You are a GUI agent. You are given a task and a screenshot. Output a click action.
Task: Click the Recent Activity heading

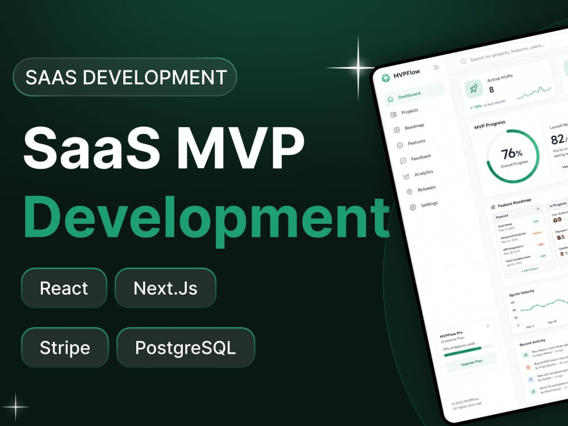click(532, 343)
